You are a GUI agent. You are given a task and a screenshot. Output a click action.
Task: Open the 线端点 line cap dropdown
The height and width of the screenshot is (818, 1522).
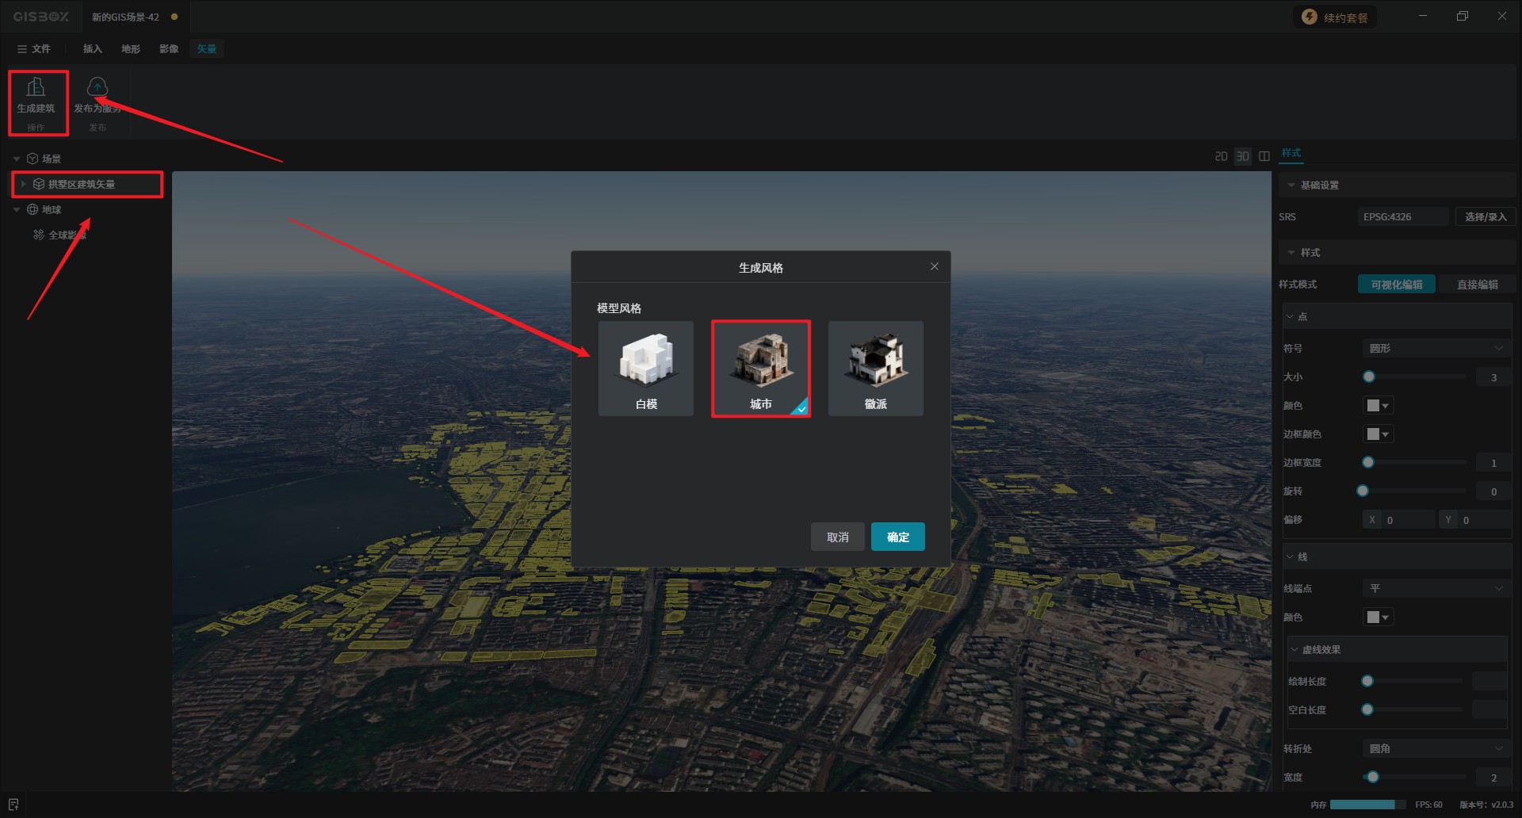pyautogui.click(x=1435, y=588)
